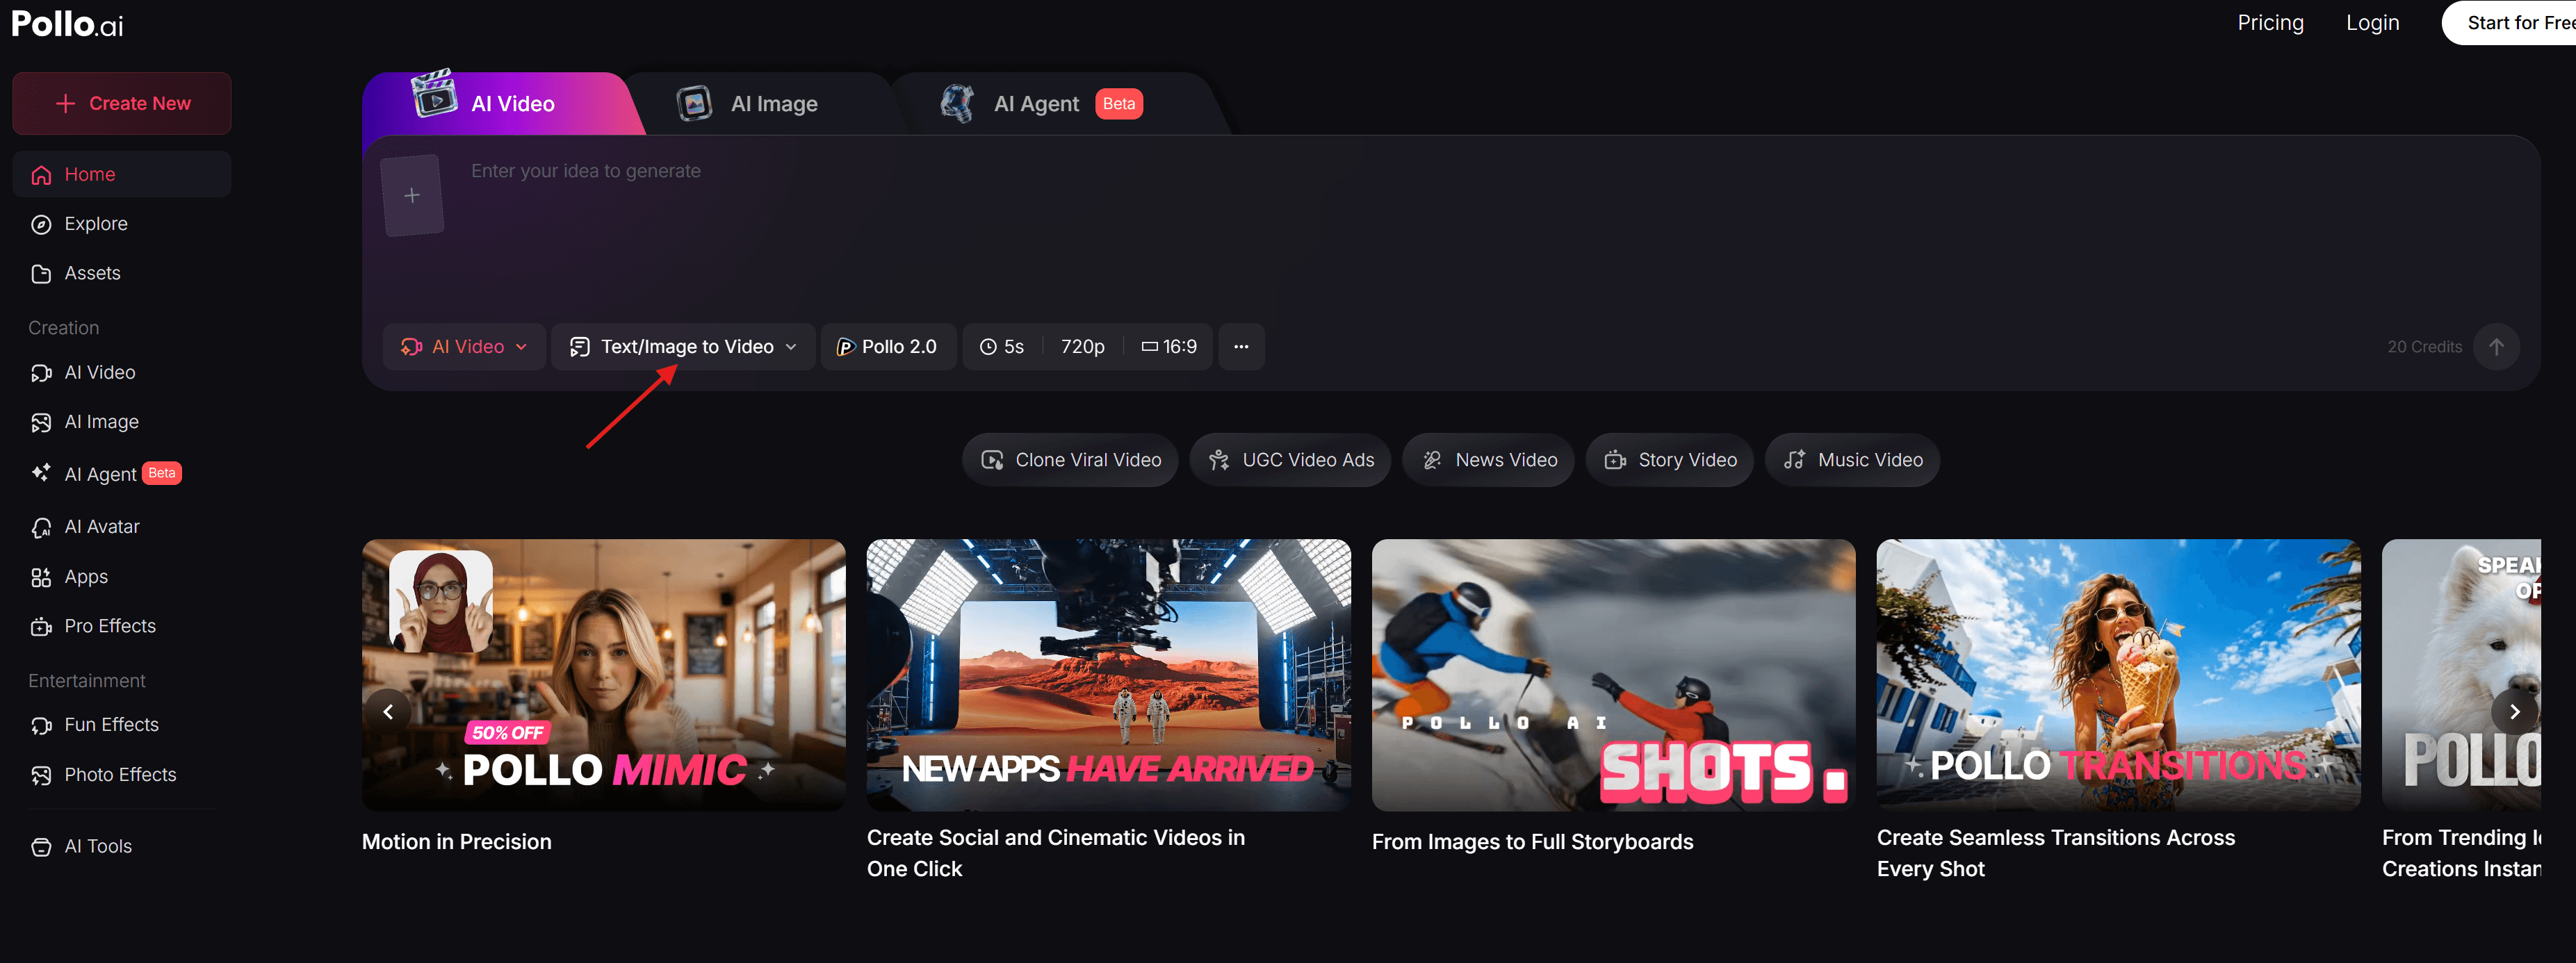
Task: Click 'Motion in Precision' caption
Action: click(456, 842)
